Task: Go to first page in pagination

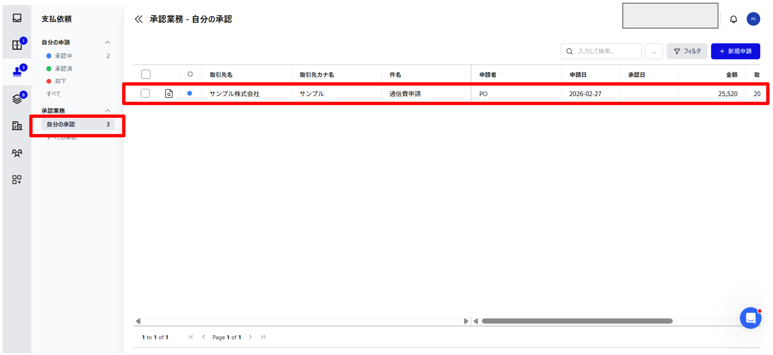Action: [x=191, y=337]
